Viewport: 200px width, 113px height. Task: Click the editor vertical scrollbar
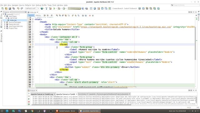(x=195, y=43)
